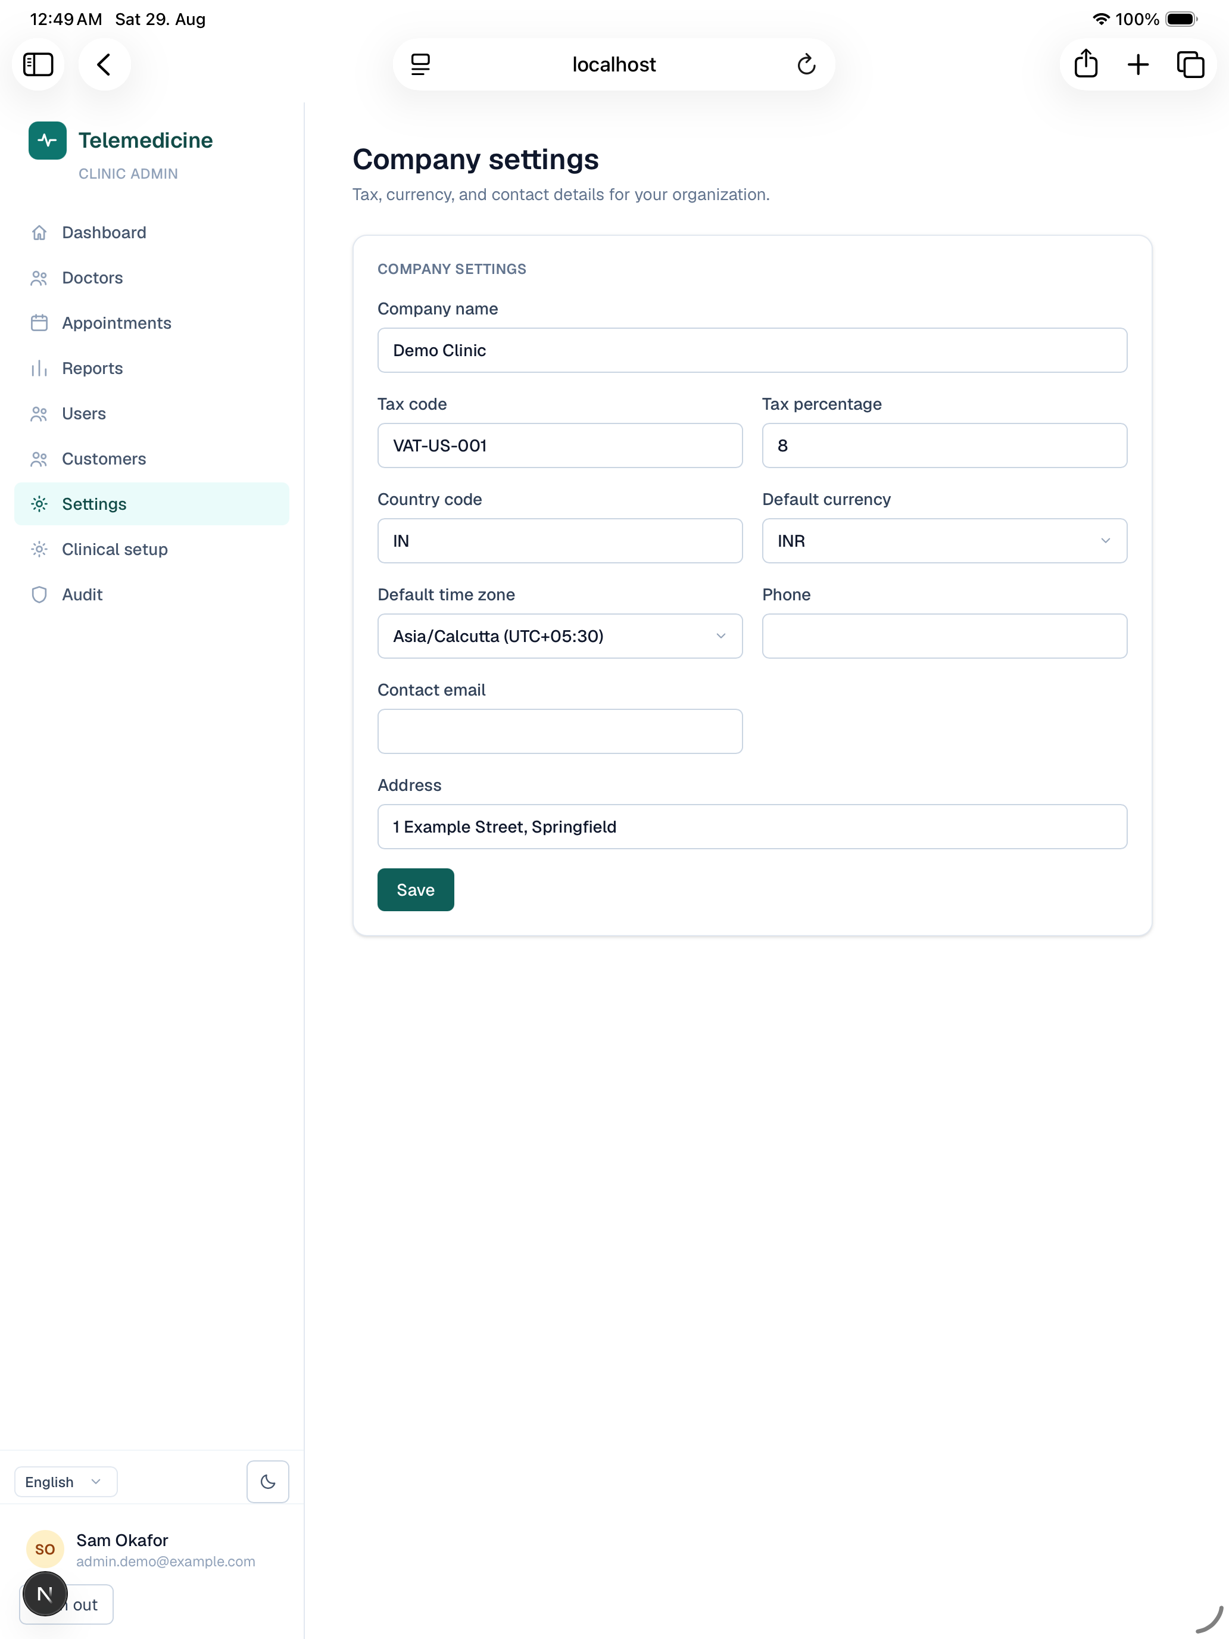Click the Dashboard home icon

39,233
